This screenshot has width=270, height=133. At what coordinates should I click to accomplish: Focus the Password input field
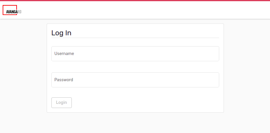[x=135, y=80]
